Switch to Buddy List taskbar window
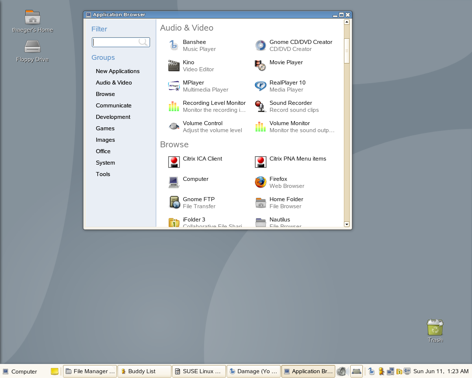 point(145,371)
